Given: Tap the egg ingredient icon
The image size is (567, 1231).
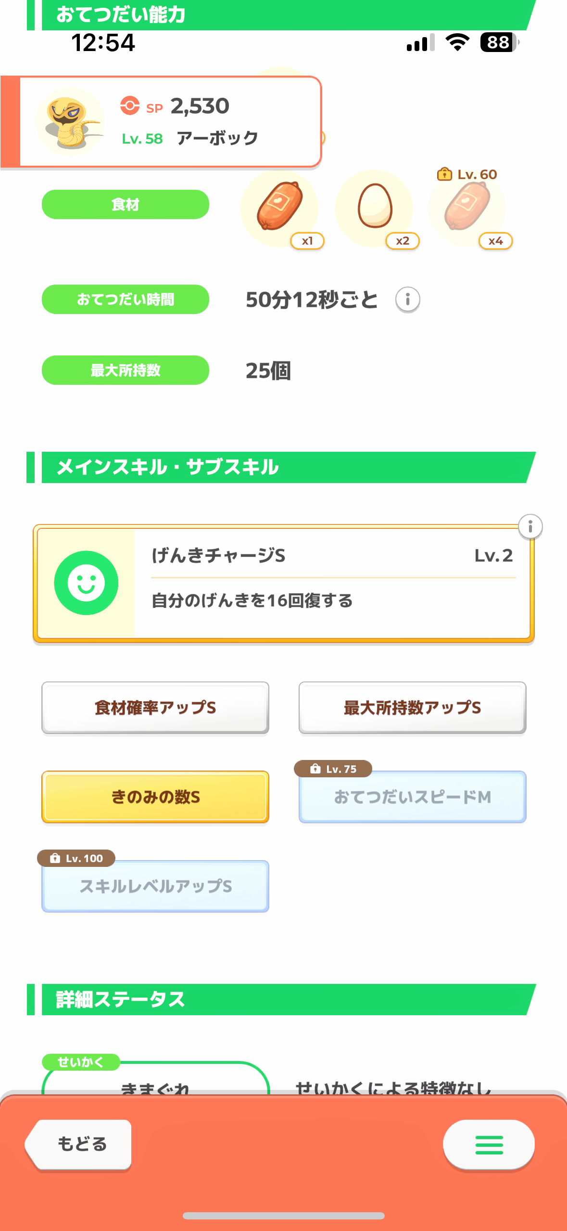Looking at the screenshot, I should point(375,207).
